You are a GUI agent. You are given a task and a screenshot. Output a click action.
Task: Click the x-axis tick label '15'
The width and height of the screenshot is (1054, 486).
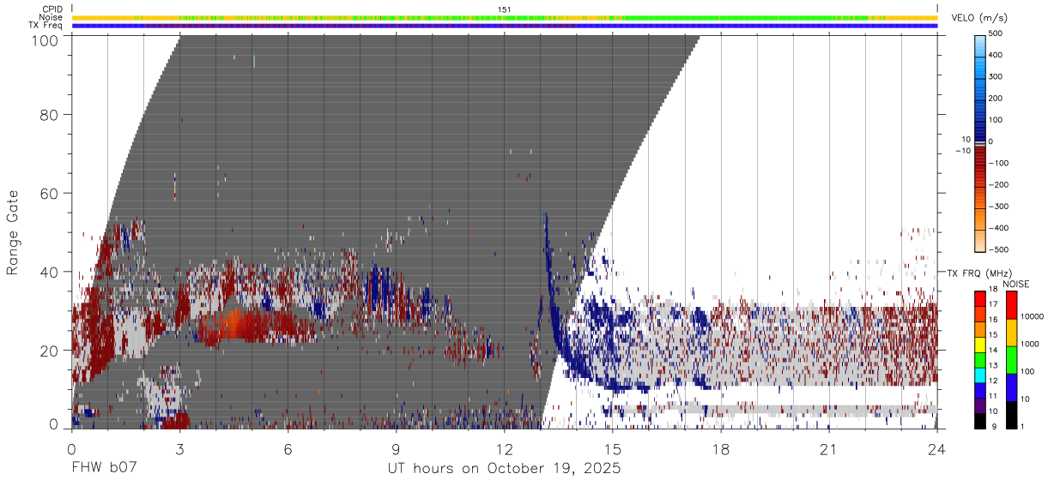click(x=613, y=450)
